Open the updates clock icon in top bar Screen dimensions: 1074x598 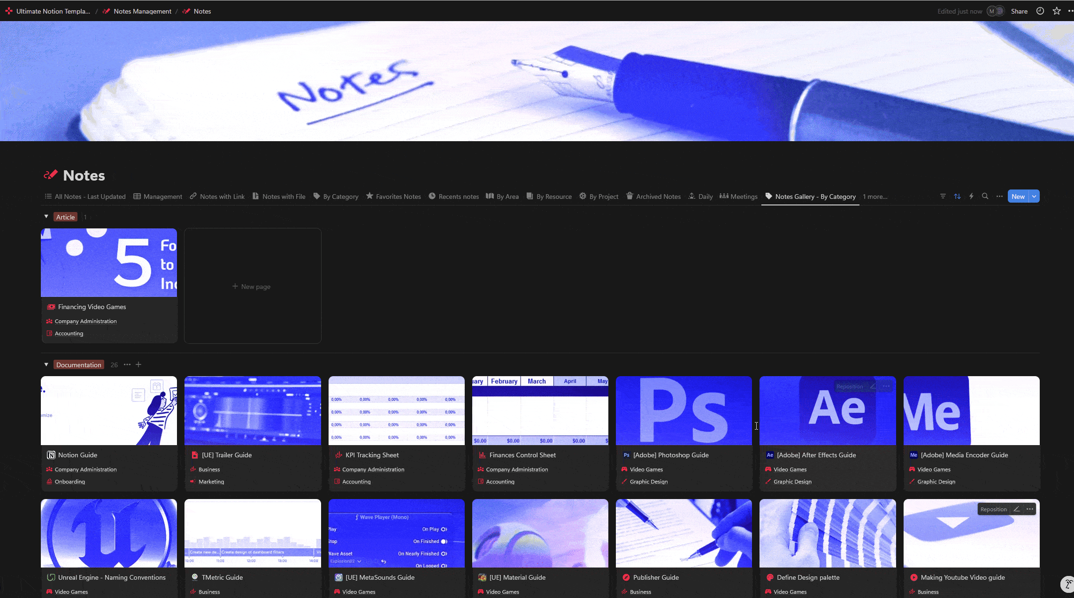[1040, 11]
